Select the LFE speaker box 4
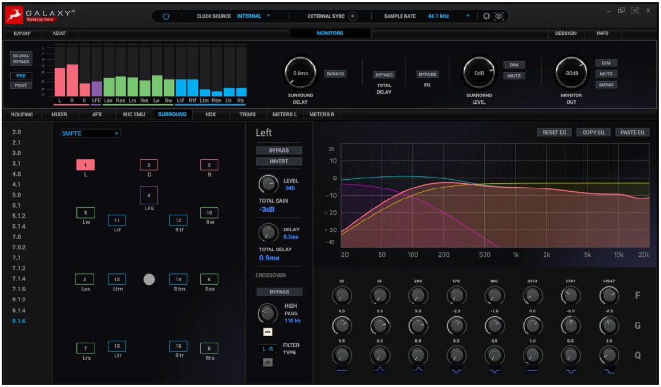The width and height of the screenshot is (661, 387). 149,195
